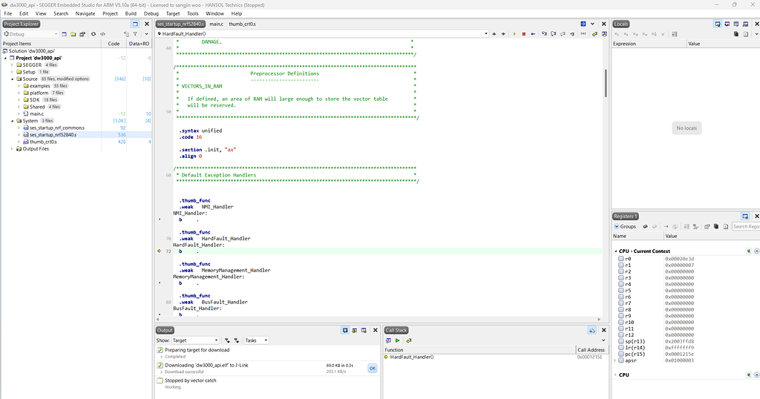This screenshot has width=760, height=399.
Task: Collapse the System folder in project tree
Action: (12, 121)
